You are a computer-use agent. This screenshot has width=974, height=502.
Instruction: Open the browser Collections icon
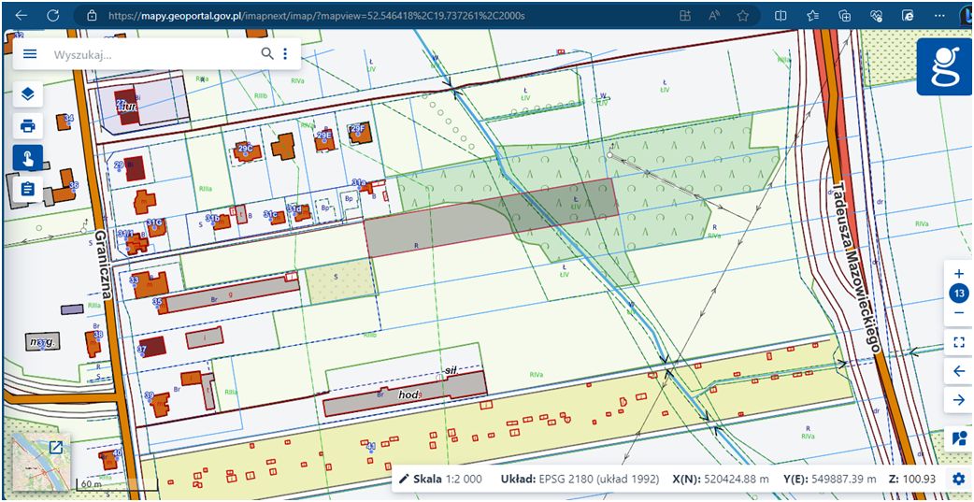click(x=844, y=15)
